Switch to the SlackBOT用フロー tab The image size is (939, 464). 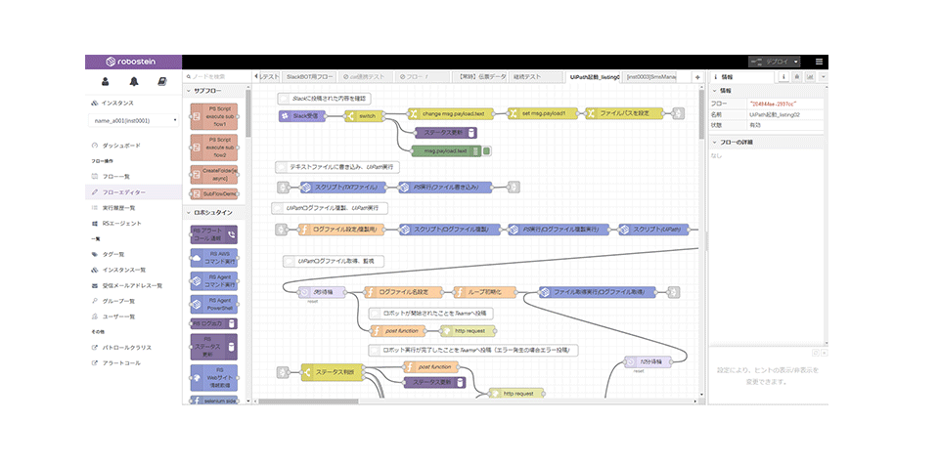[309, 77]
